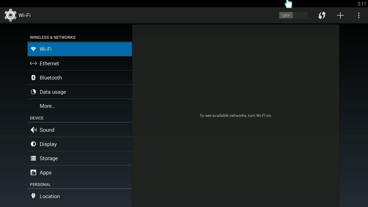Viewport: 368px width, 207px height.
Task: Click the WPS push button icon
Action: (322, 16)
